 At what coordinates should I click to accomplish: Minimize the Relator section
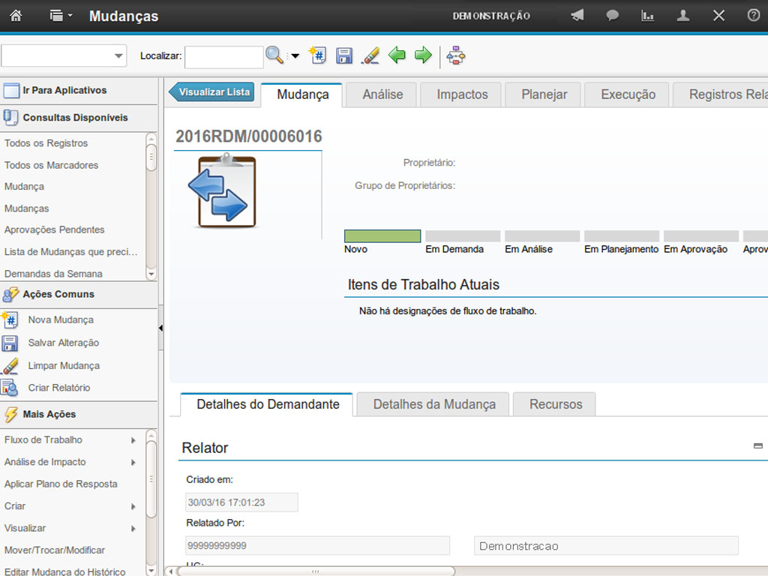point(757,446)
